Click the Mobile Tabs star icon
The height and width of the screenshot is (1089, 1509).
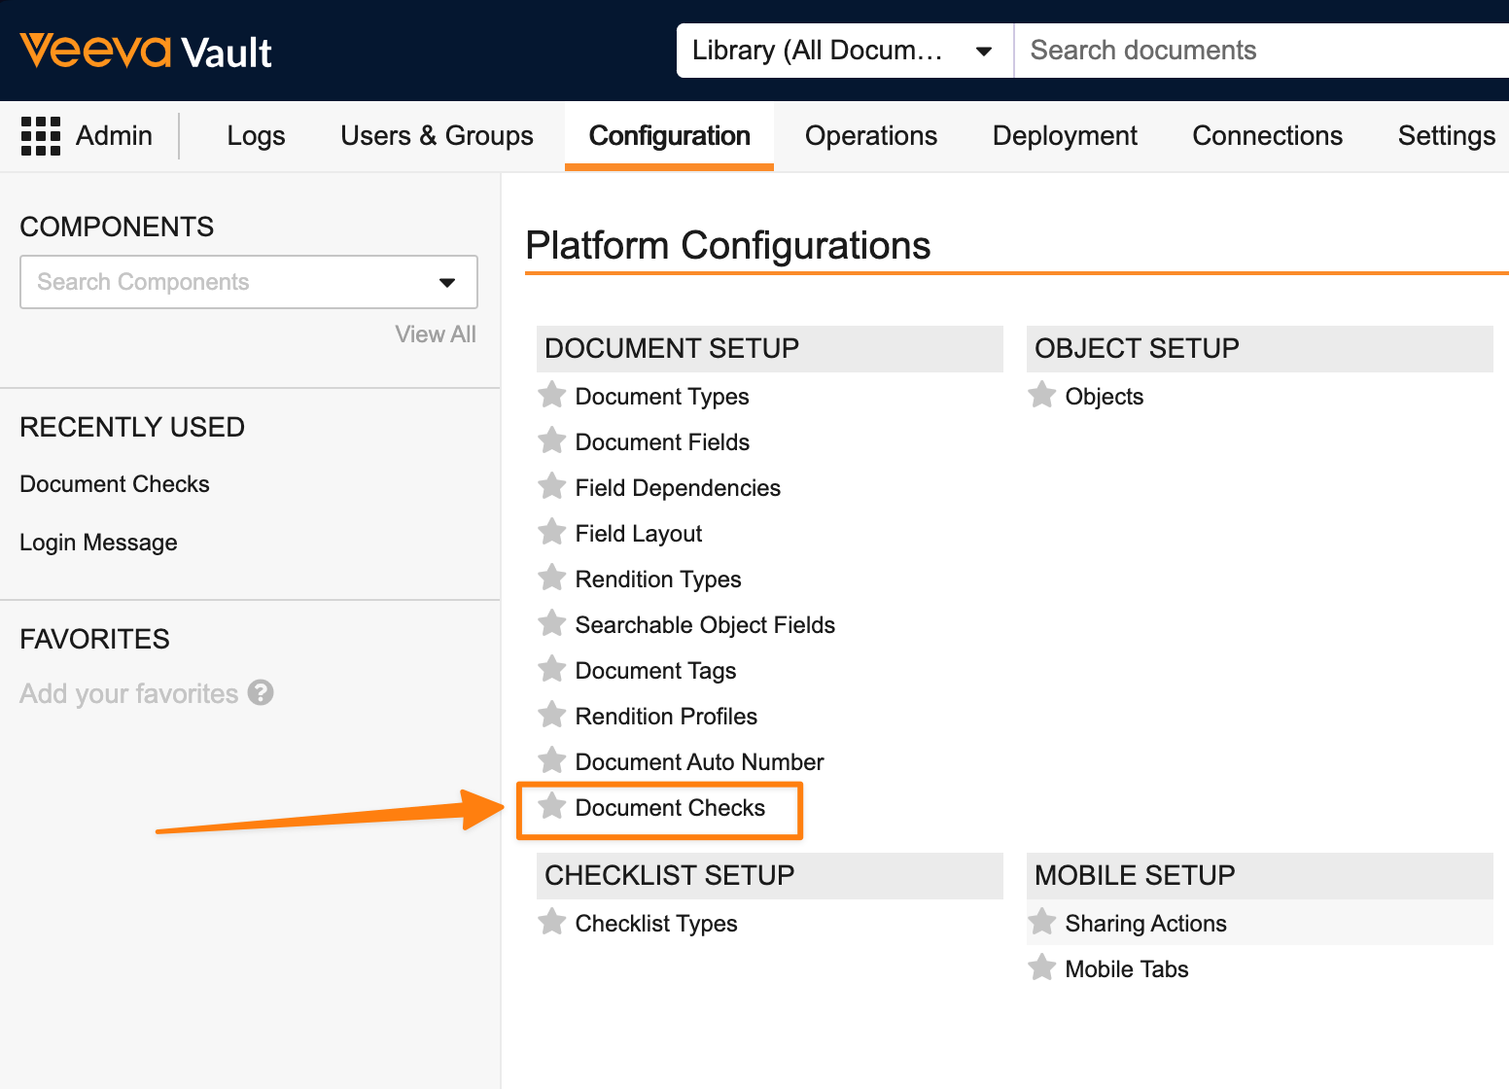coord(1042,967)
